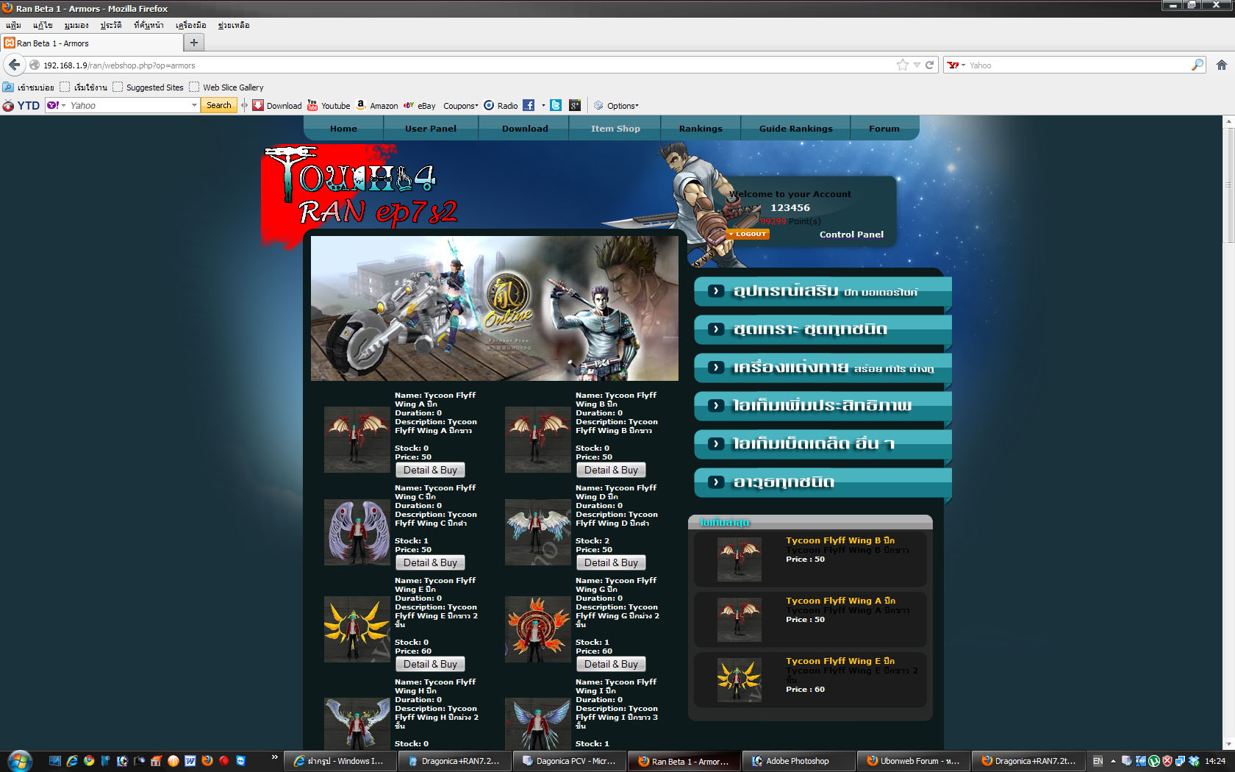Open the Control Panel link
This screenshot has width=1235, height=772.
tap(851, 235)
